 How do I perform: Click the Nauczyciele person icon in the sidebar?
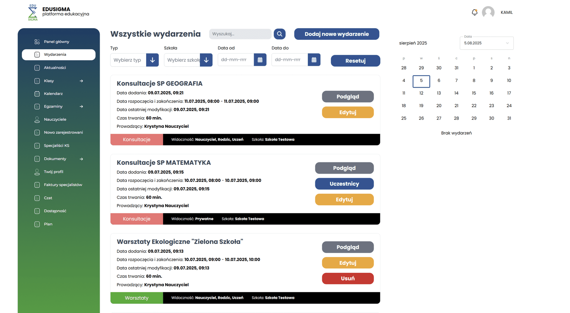tap(37, 120)
